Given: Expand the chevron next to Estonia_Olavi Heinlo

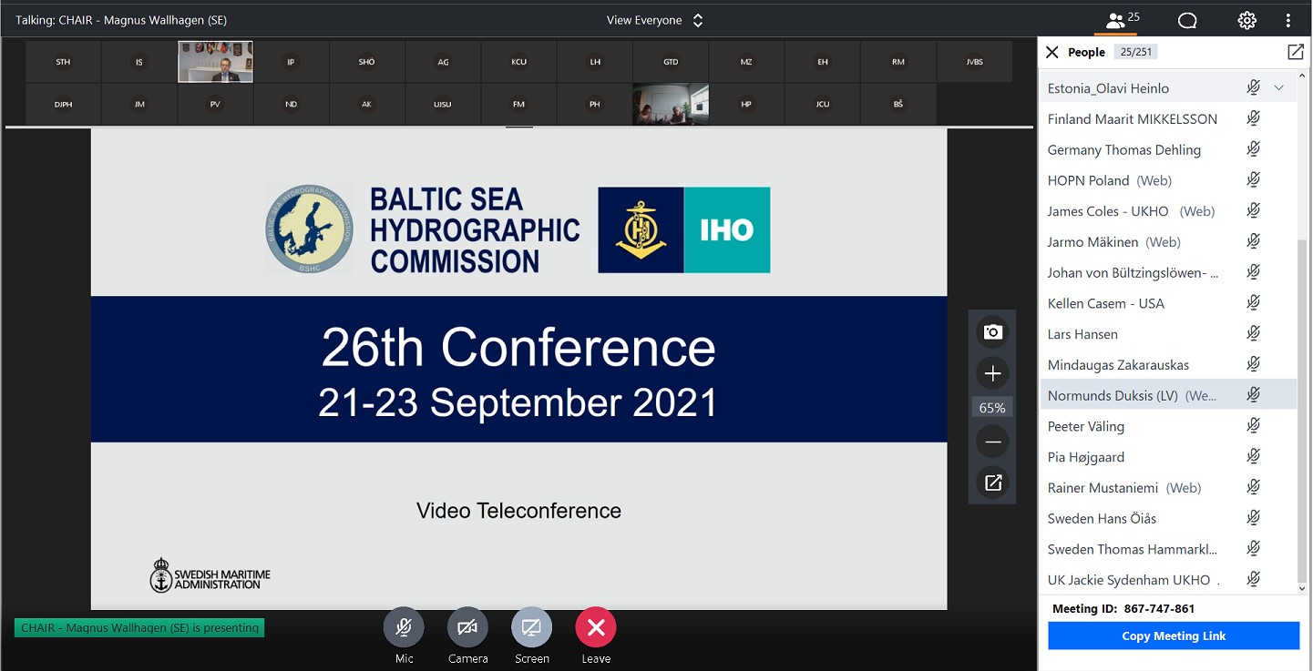Looking at the screenshot, I should pos(1279,88).
